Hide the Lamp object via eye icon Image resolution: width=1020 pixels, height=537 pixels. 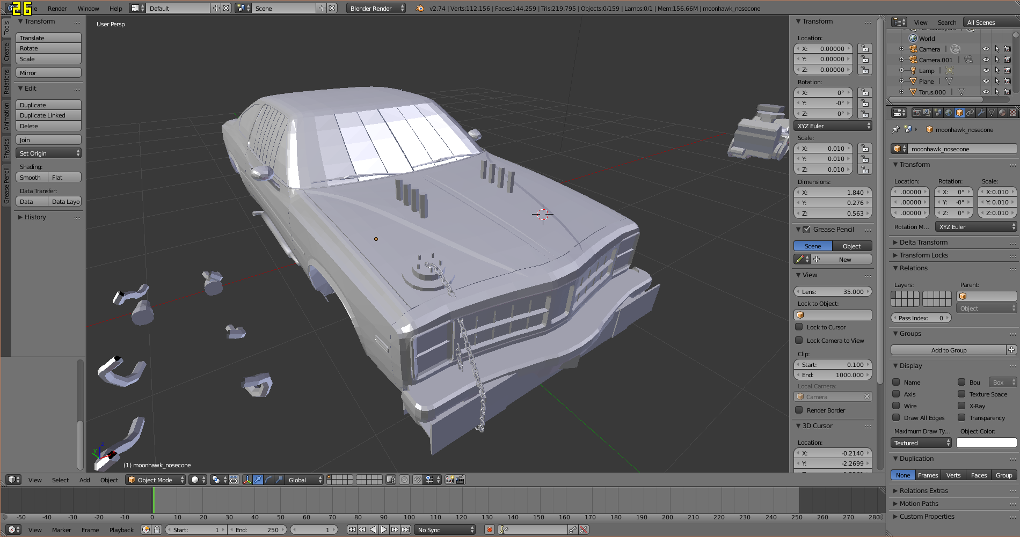coord(986,70)
